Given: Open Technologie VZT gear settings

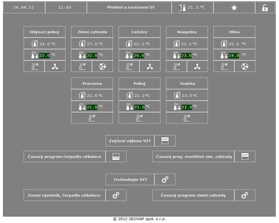Looking at the screenshot, I should pyautogui.click(x=165, y=179).
